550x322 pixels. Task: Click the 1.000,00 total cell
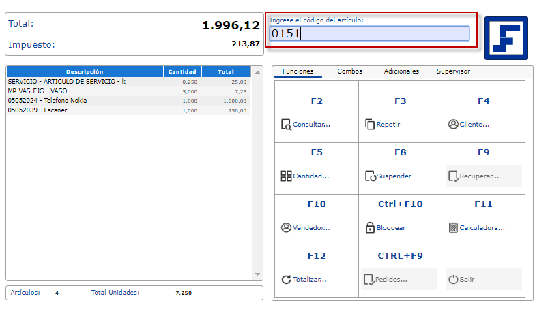[x=235, y=101]
